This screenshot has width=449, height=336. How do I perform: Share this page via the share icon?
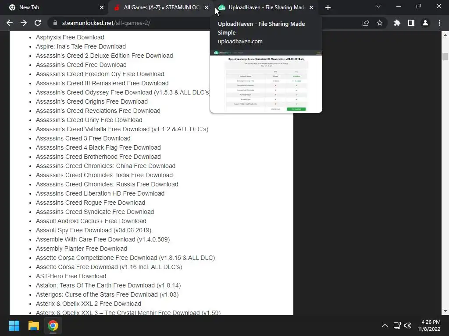[x=366, y=23]
